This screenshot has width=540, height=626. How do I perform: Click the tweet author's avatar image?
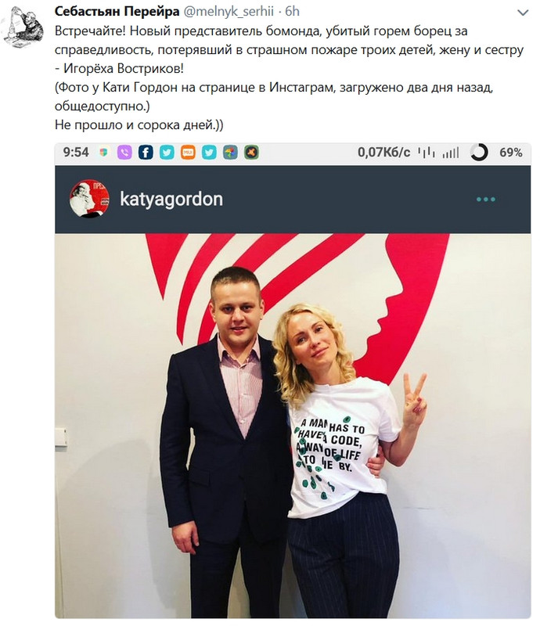point(23,27)
